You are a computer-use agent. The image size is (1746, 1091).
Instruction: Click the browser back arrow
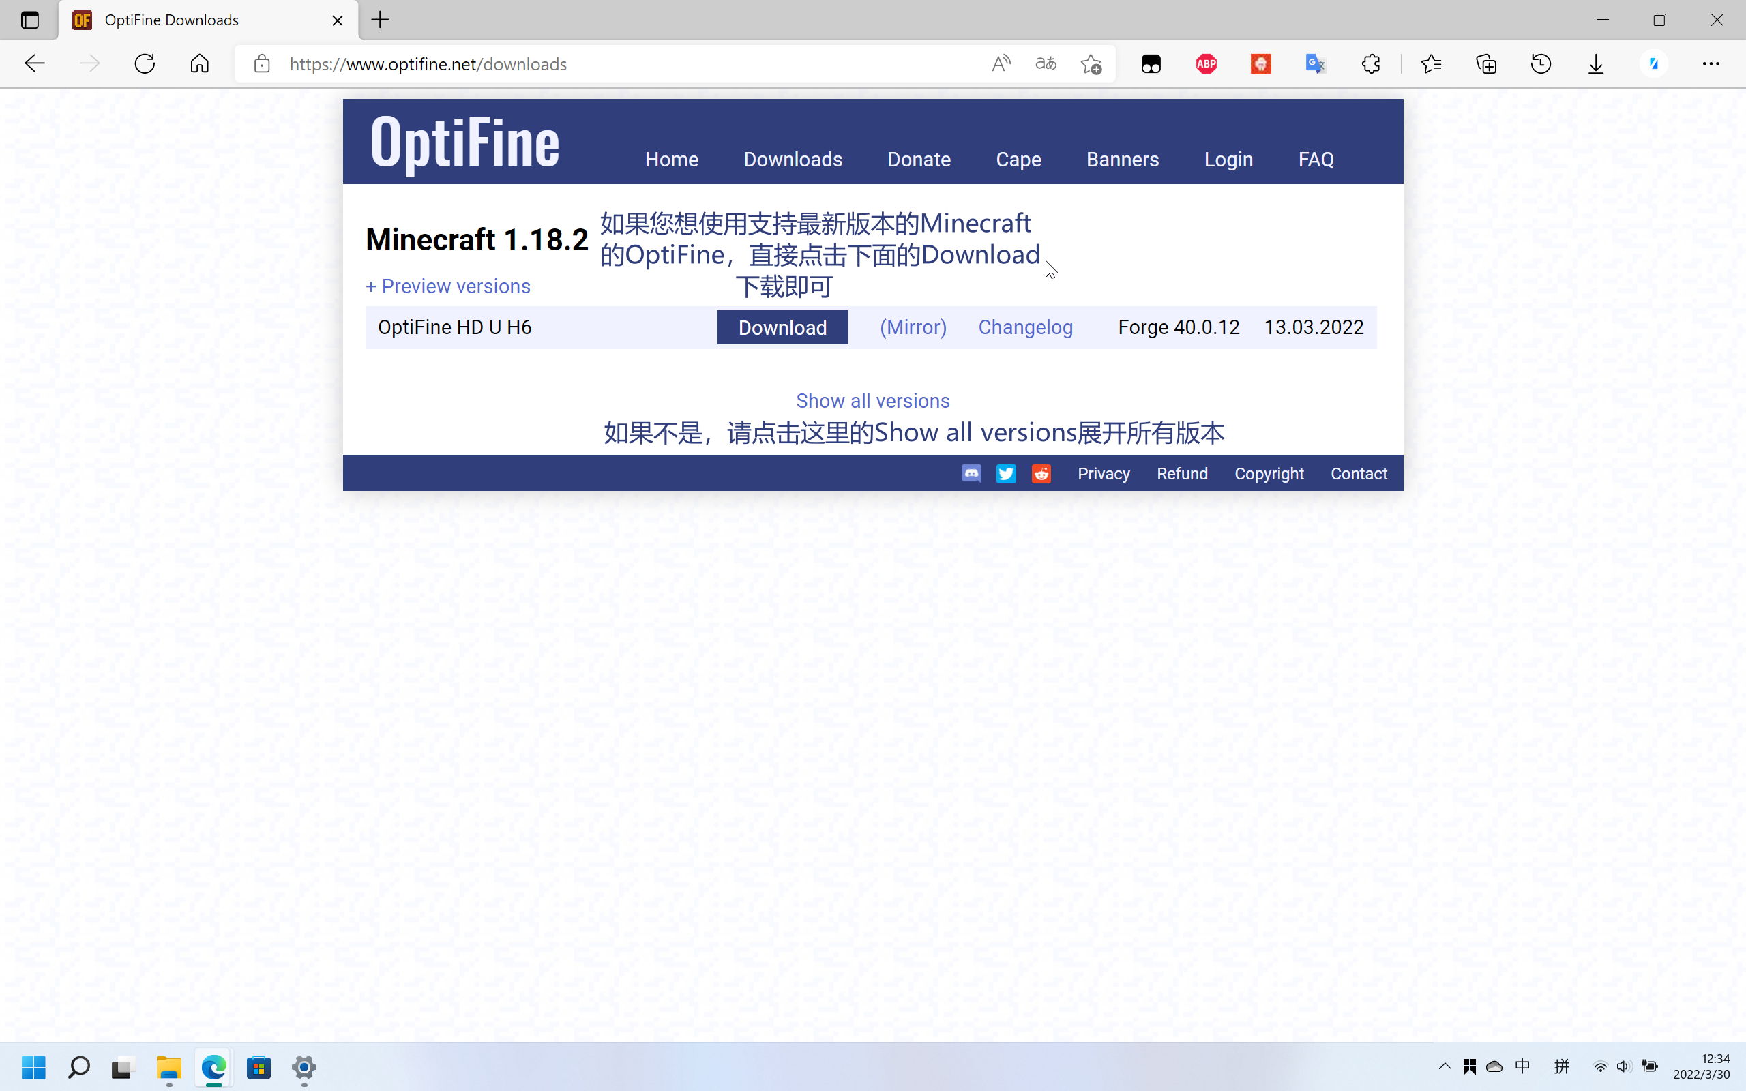point(35,63)
